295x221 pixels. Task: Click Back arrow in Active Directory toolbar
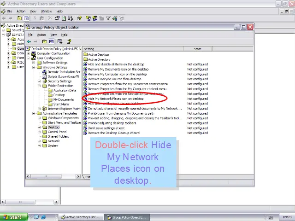(4, 18)
